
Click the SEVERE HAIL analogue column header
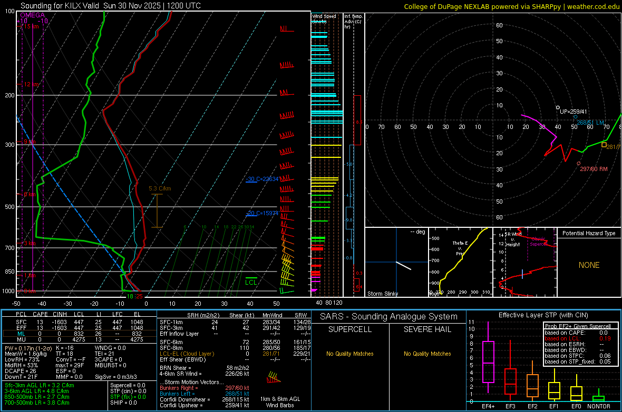[427, 329]
